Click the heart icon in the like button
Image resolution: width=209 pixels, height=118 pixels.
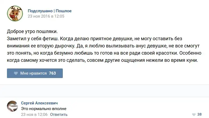click(16, 73)
